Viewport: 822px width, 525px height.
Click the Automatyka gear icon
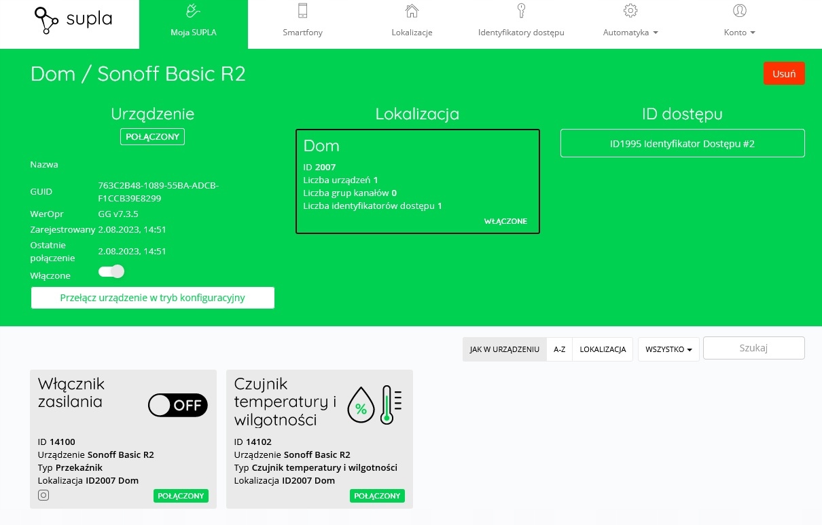(x=630, y=10)
